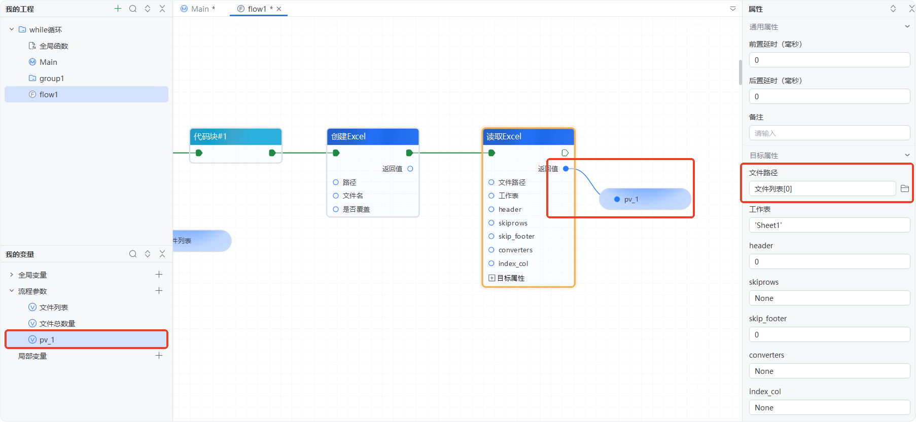Click 读取Excel header input pin
This screenshot has height=422, width=916.
tap(491, 209)
